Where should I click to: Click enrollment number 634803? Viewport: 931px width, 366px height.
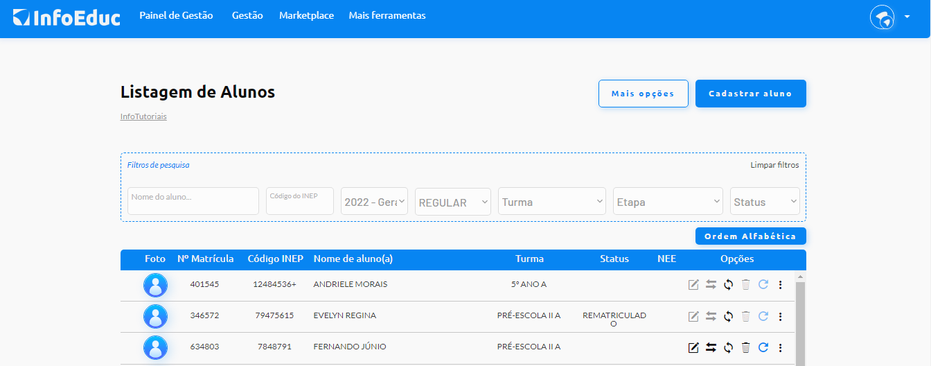click(x=204, y=347)
